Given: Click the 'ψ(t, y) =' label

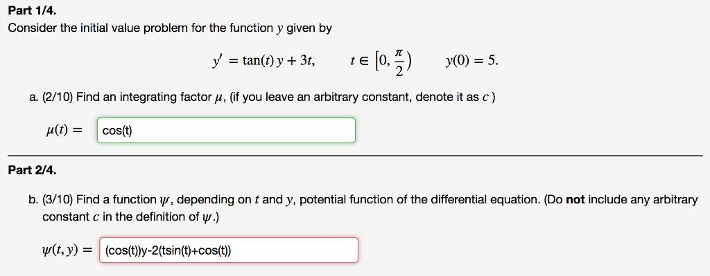Looking at the screenshot, I should (x=66, y=250).
